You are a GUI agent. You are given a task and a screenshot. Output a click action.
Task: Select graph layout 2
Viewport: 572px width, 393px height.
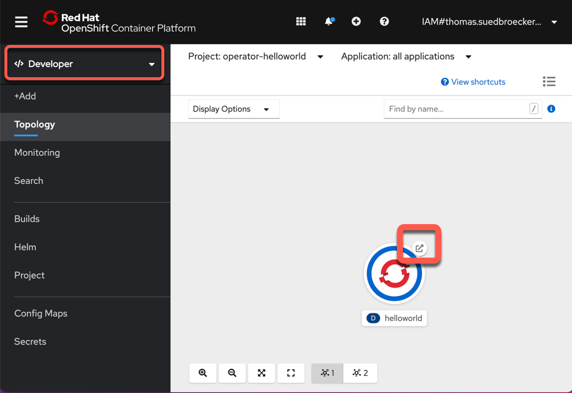click(x=360, y=373)
